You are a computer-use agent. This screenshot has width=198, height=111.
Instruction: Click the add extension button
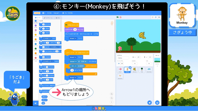[36, 103]
